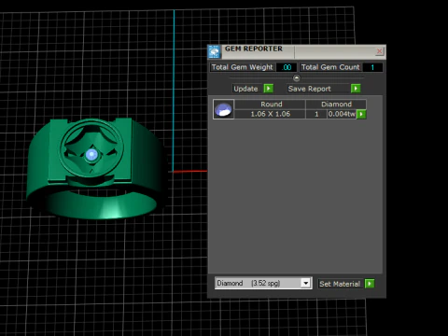Click the 1.06 X 1.06 size cell
Image resolution: width=448 pixels, height=336 pixels.
point(270,114)
